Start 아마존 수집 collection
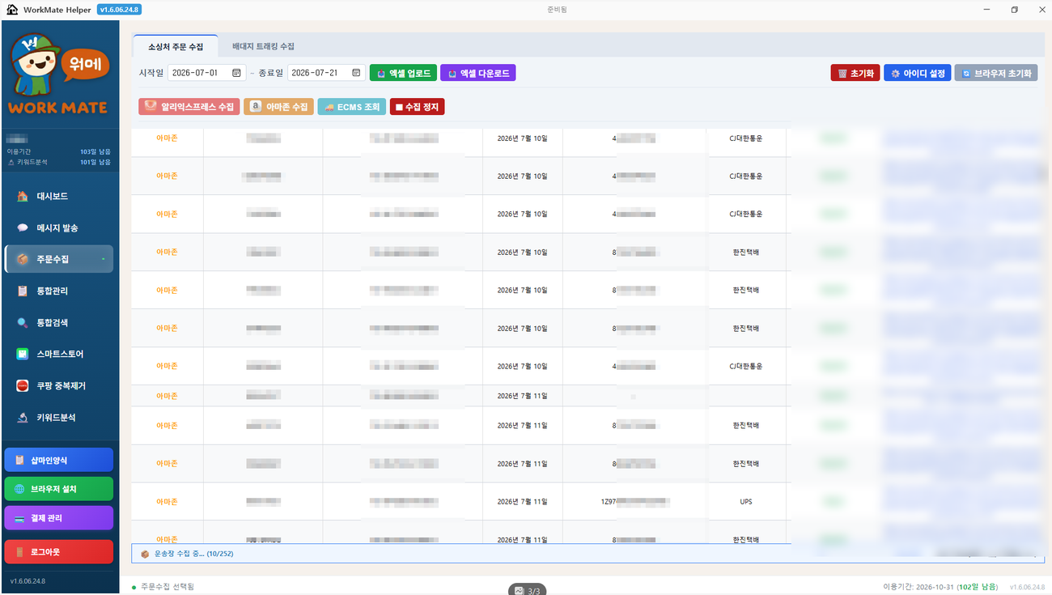 278,107
